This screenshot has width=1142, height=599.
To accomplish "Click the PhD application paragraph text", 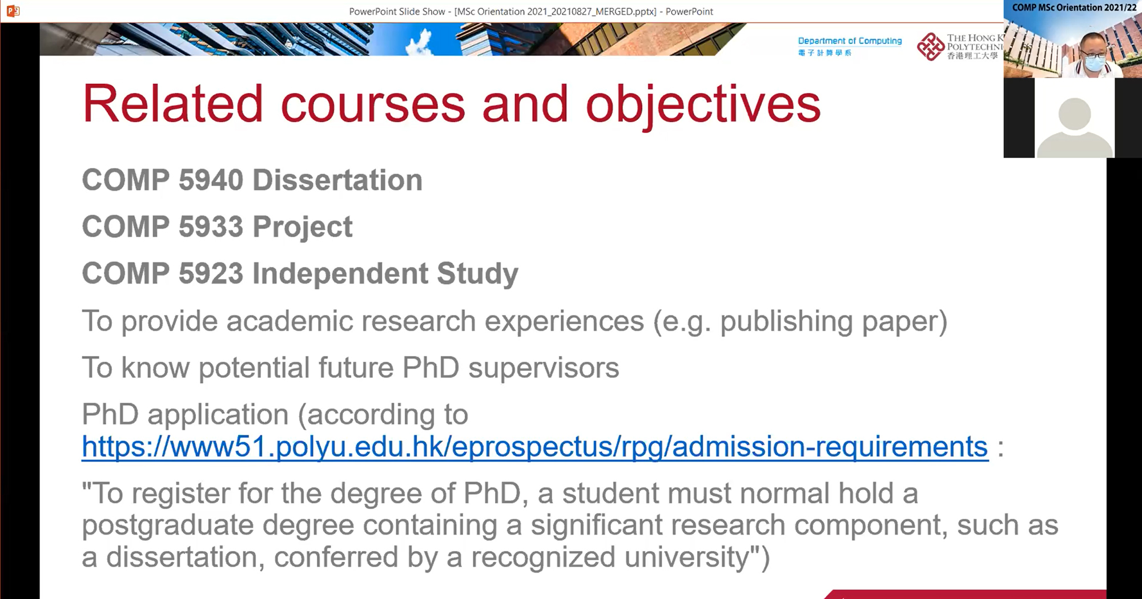I will [x=274, y=414].
